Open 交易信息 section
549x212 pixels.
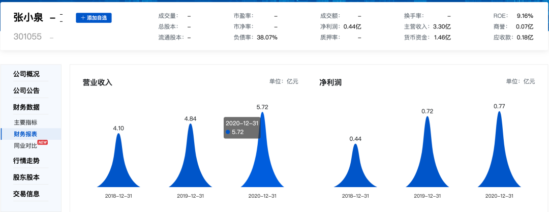[26, 194]
